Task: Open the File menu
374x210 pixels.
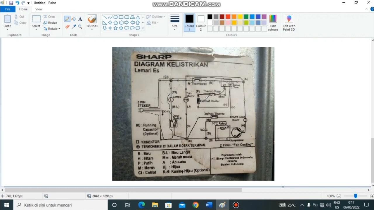Action: click(8, 9)
